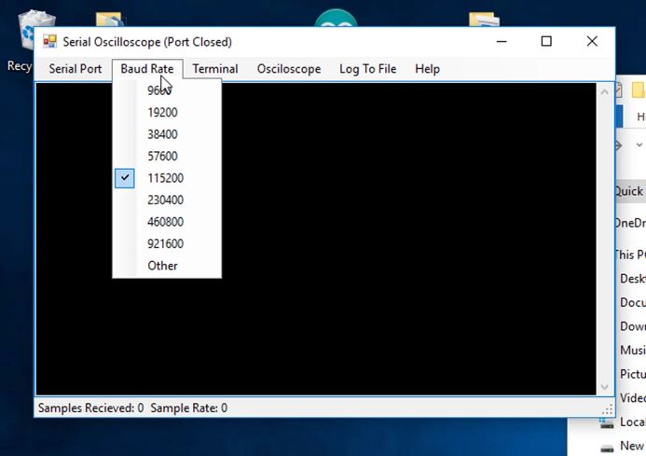Click the window resize grip in status bar
This screenshot has height=456, width=646.
pos(608,409)
